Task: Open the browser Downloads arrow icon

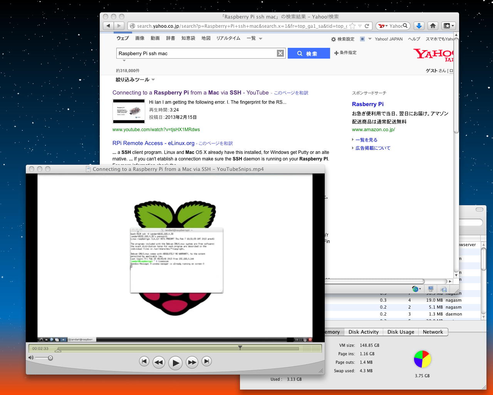Action: tap(419, 26)
